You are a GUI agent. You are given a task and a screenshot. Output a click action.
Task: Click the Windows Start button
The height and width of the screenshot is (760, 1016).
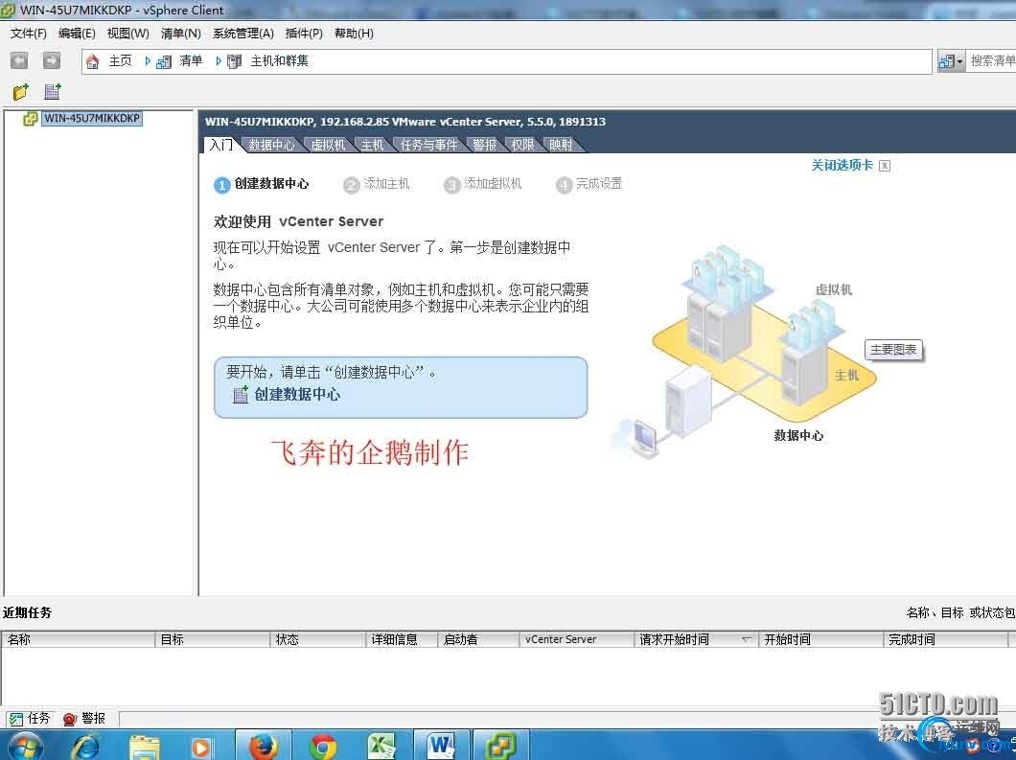click(x=25, y=747)
